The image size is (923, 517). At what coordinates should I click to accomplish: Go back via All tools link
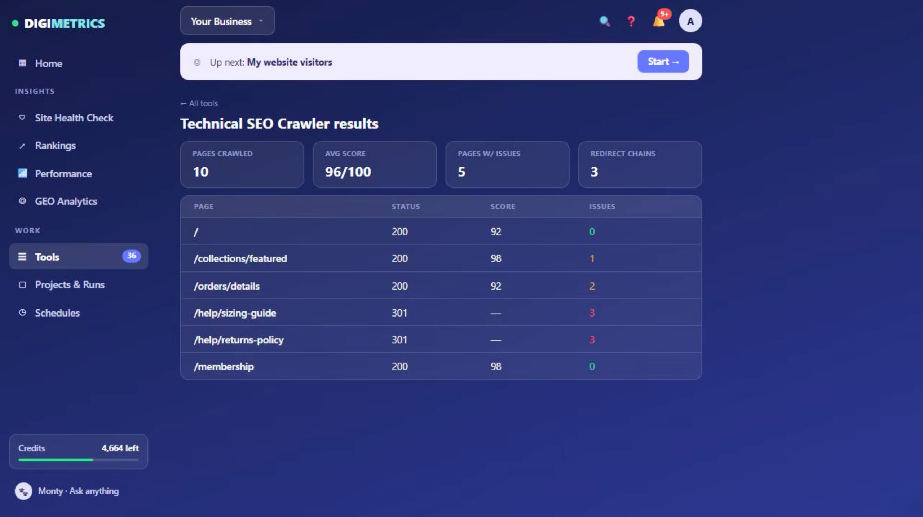coord(199,103)
